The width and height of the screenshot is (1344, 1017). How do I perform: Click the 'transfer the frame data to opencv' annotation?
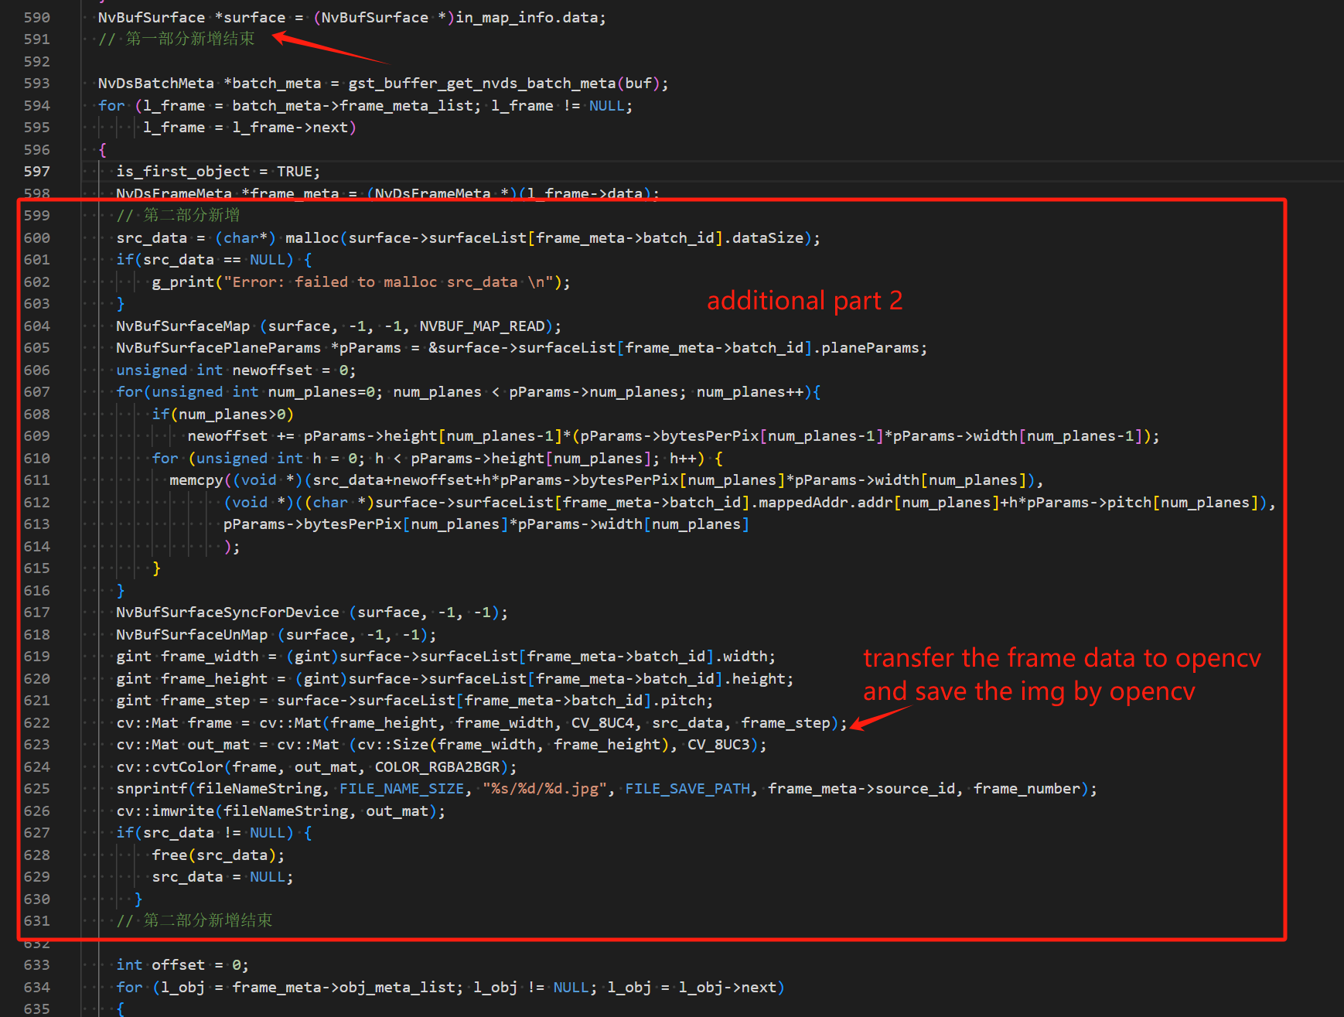1062,657
